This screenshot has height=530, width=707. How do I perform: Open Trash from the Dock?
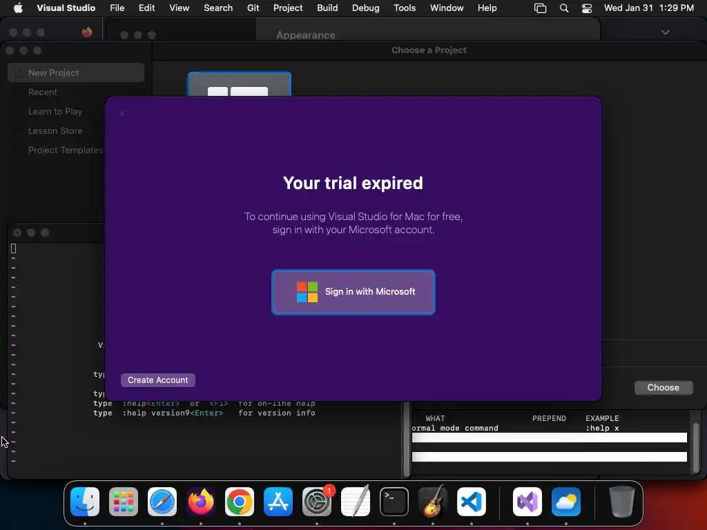(622, 502)
